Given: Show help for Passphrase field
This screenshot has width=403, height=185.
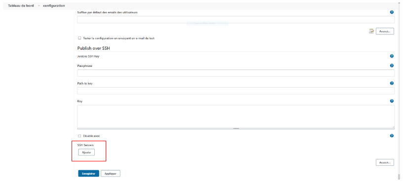Looking at the screenshot, I should [x=392, y=65].
